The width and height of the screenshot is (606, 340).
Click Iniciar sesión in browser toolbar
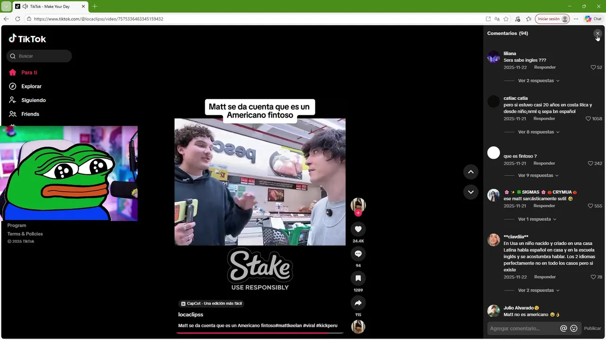(552, 19)
